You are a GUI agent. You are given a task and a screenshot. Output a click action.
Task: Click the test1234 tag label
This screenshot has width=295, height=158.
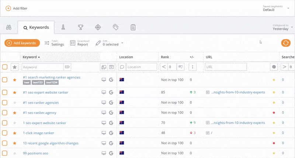(x=52, y=82)
